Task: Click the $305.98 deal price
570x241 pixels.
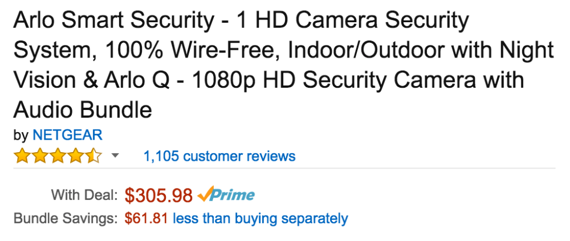Action: point(158,195)
